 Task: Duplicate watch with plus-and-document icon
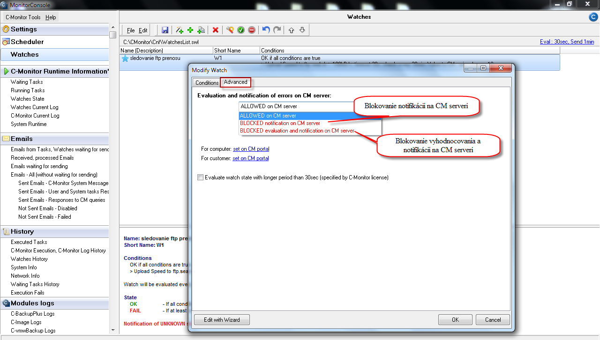(201, 30)
